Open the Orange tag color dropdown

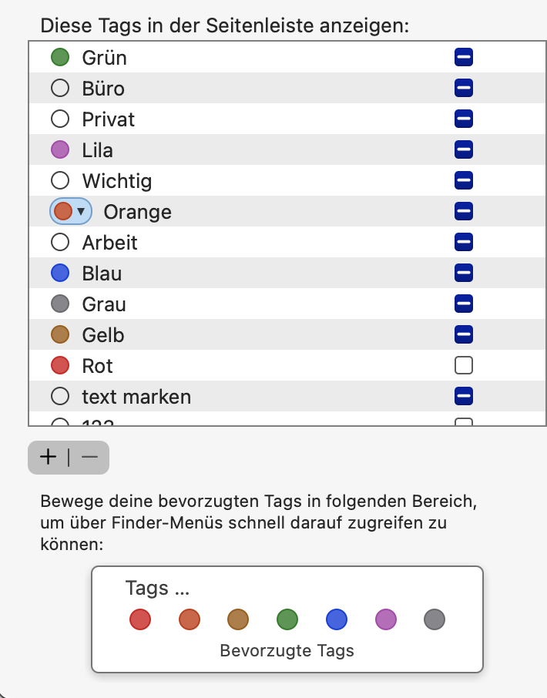pyautogui.click(x=71, y=212)
